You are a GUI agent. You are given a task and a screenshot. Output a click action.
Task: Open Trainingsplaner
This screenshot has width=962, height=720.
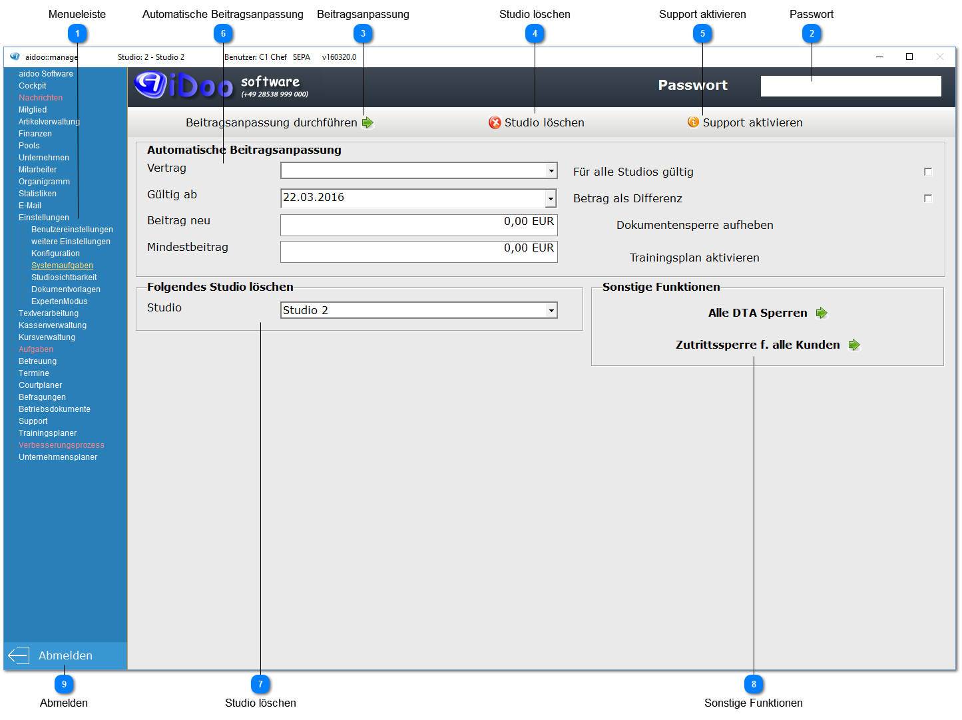[47, 433]
